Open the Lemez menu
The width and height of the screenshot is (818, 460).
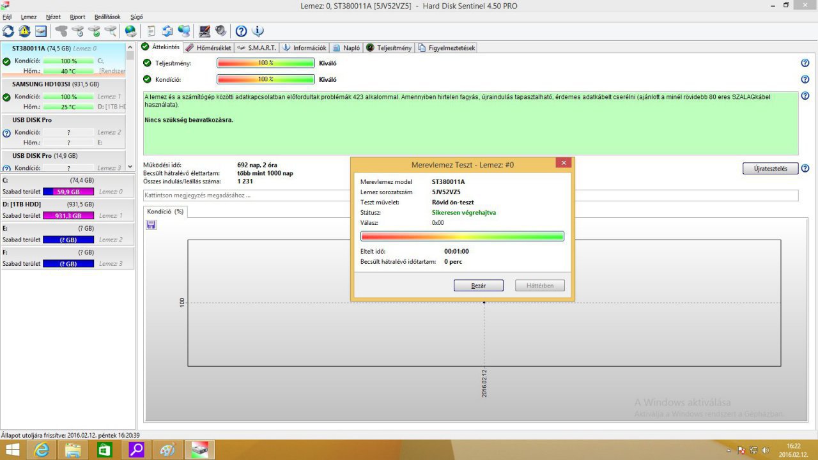pos(29,17)
